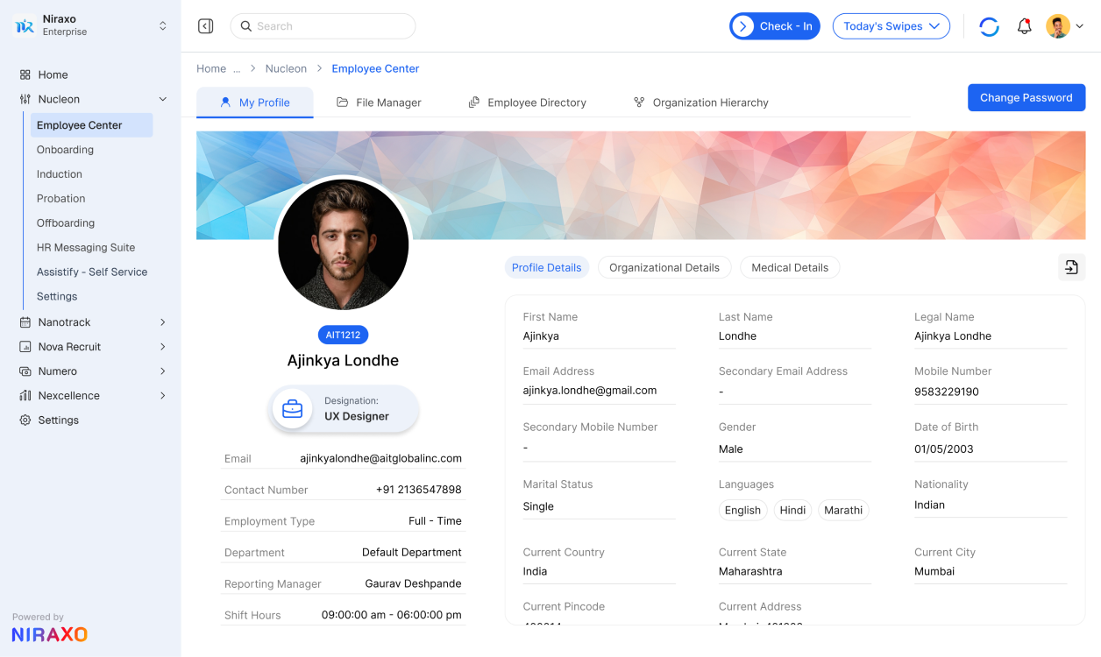This screenshot has width=1101, height=657.
Task: Open the notification bell
Action: click(1024, 26)
